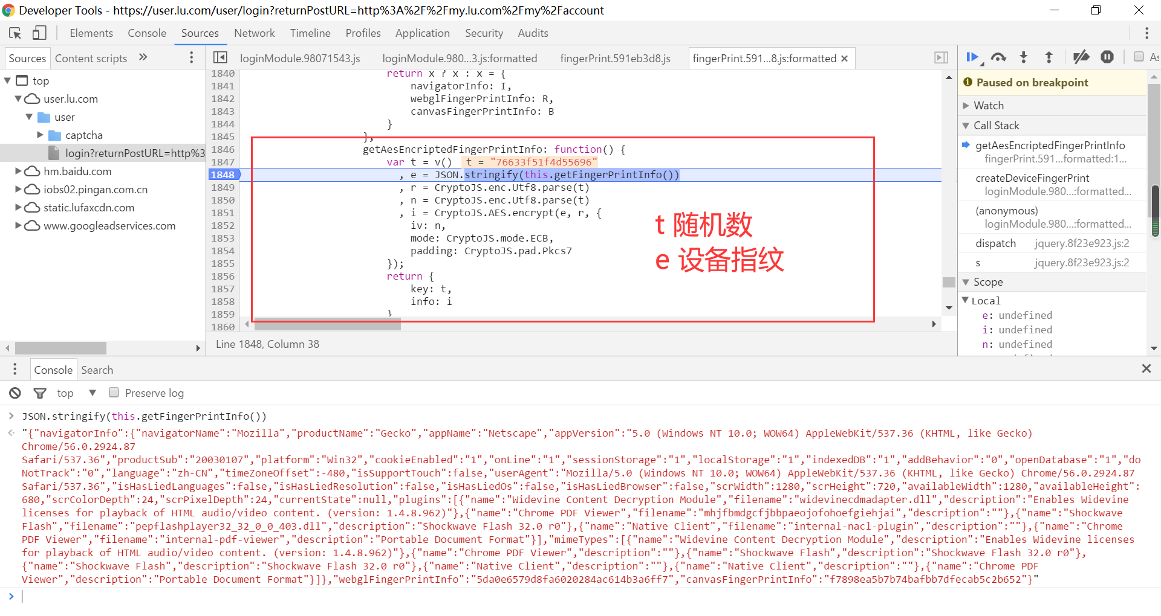Switch to the Timeline tab
Viewport: 1161px width, 616px height.
(310, 33)
